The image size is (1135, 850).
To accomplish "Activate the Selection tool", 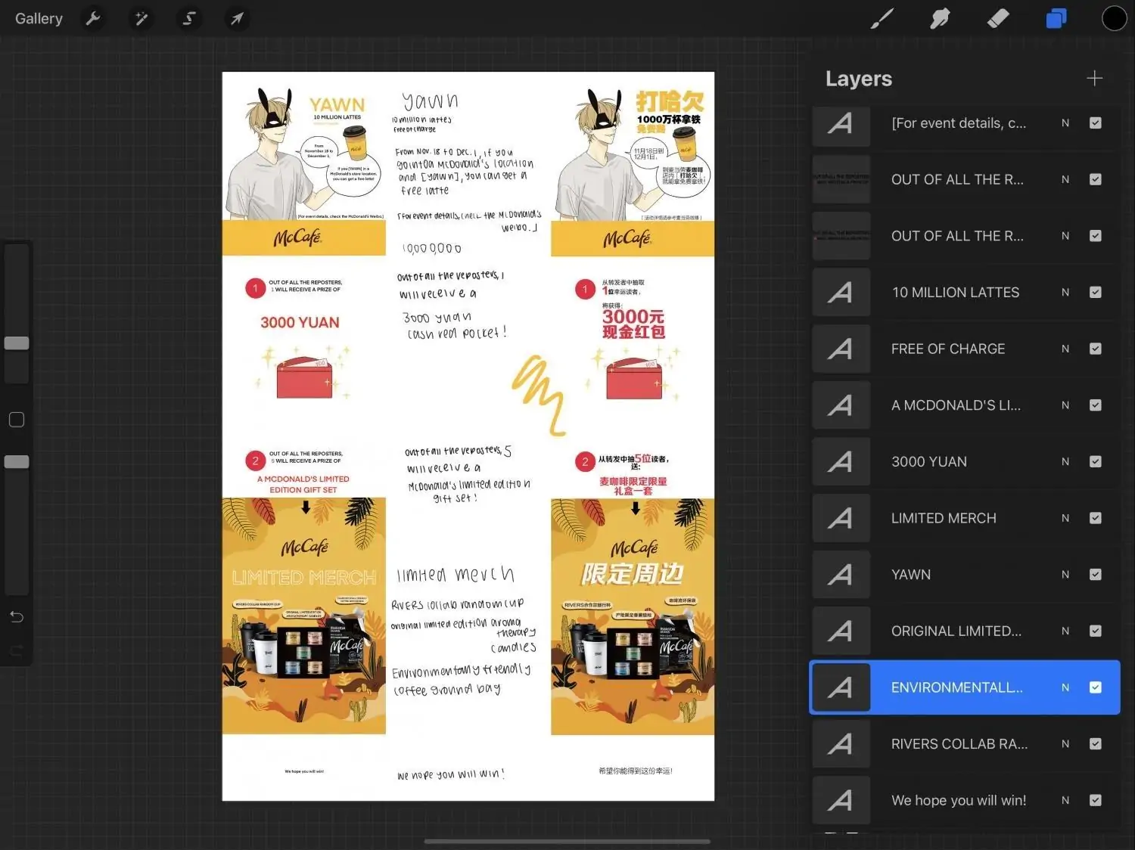I will 189,18.
